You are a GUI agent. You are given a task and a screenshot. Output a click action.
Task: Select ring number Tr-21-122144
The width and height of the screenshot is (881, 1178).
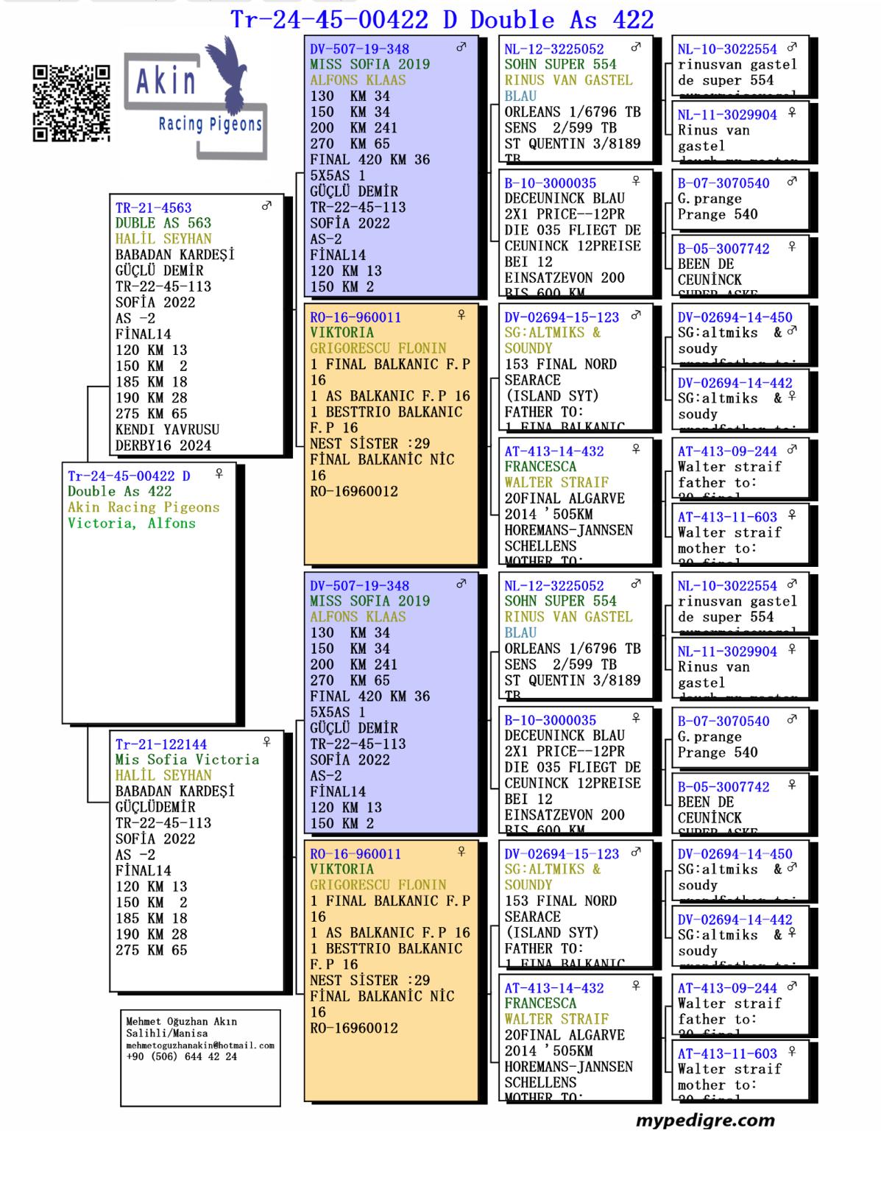161,744
